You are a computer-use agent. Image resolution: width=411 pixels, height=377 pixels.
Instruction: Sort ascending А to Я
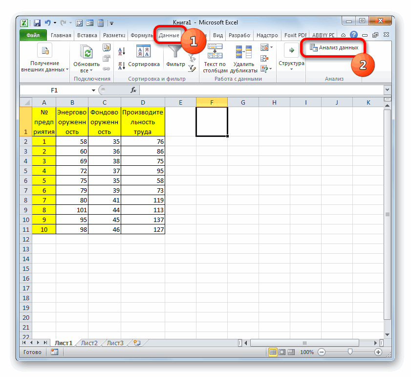pyautogui.click(x=122, y=51)
